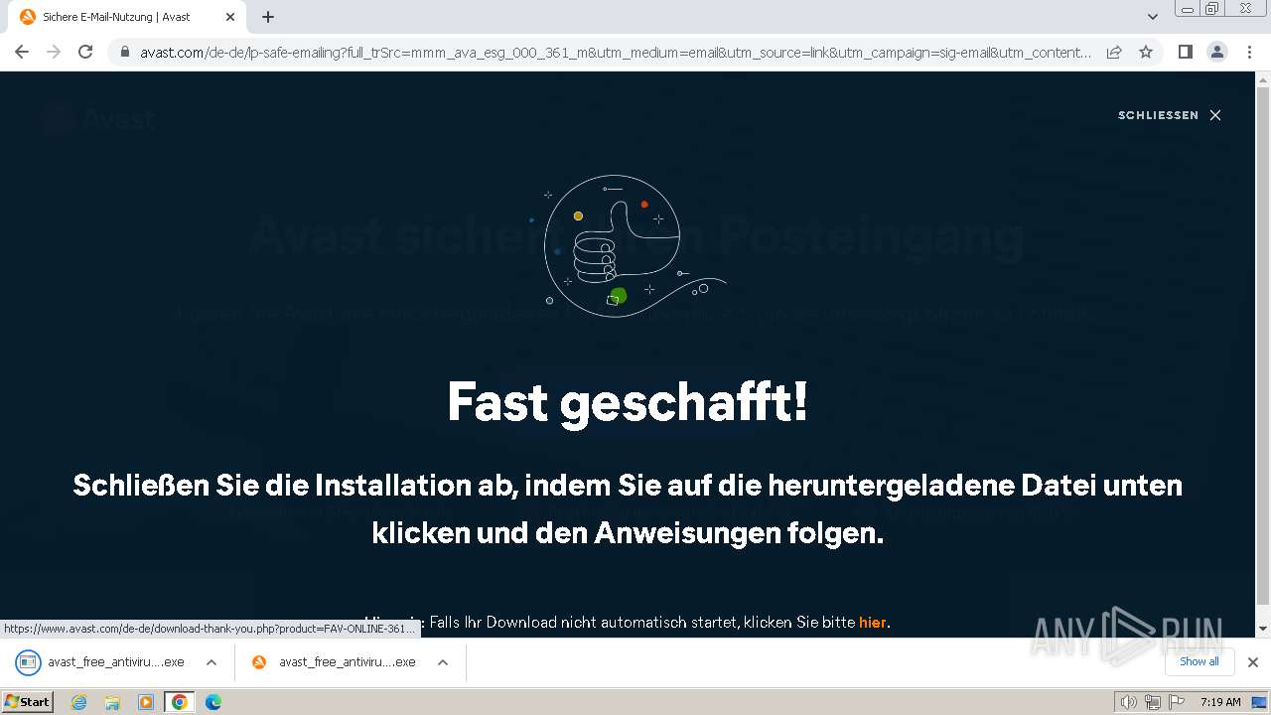Open the Windows Start menu
Image resolution: width=1271 pixels, height=715 pixels.
click(x=28, y=702)
